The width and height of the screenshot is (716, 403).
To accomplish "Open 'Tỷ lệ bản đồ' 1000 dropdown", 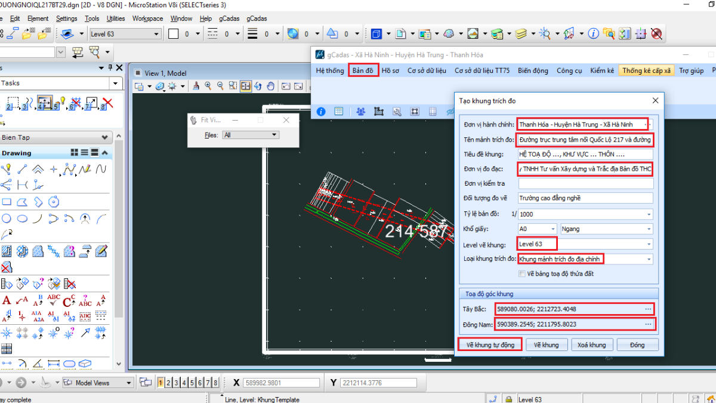I will click(649, 214).
